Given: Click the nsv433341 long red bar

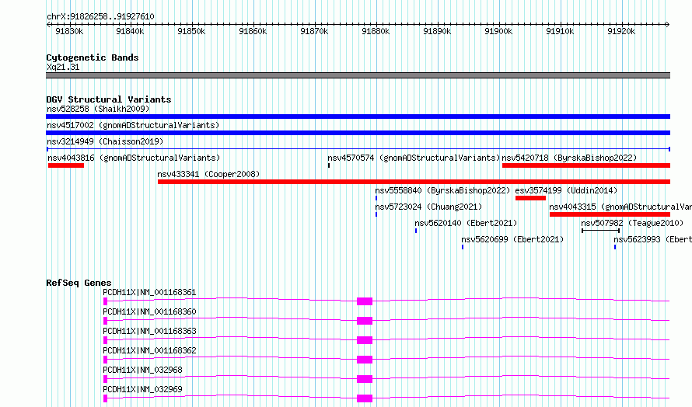Looking at the screenshot, I should (x=414, y=182).
